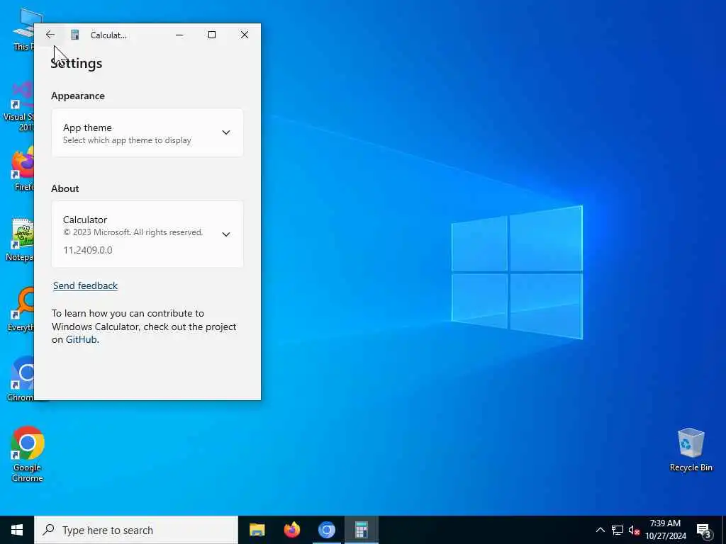Click the muted volume tray icon

coord(634,530)
